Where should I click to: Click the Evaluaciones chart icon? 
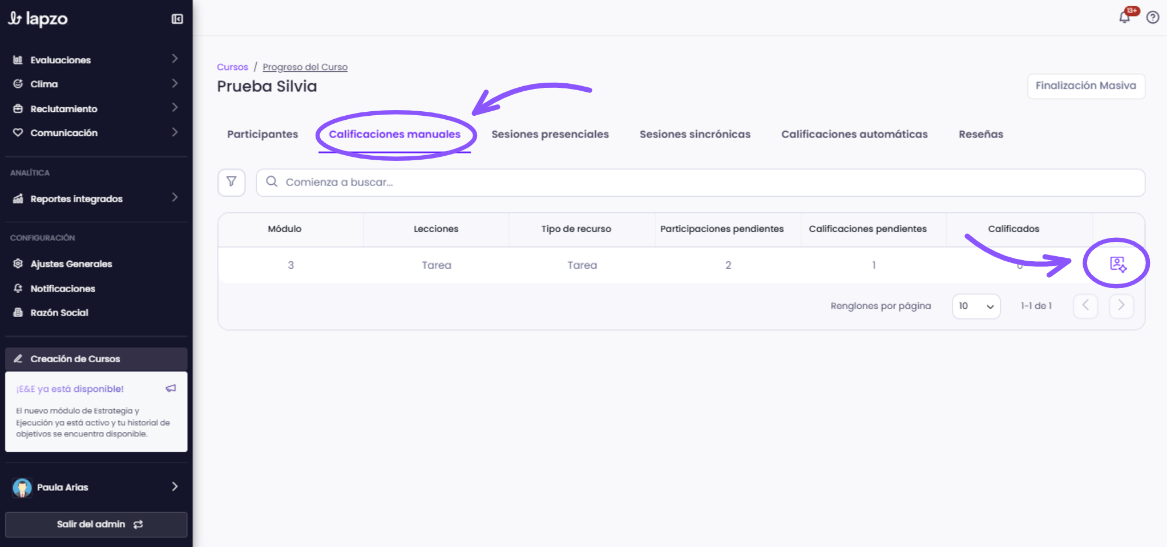tap(18, 60)
